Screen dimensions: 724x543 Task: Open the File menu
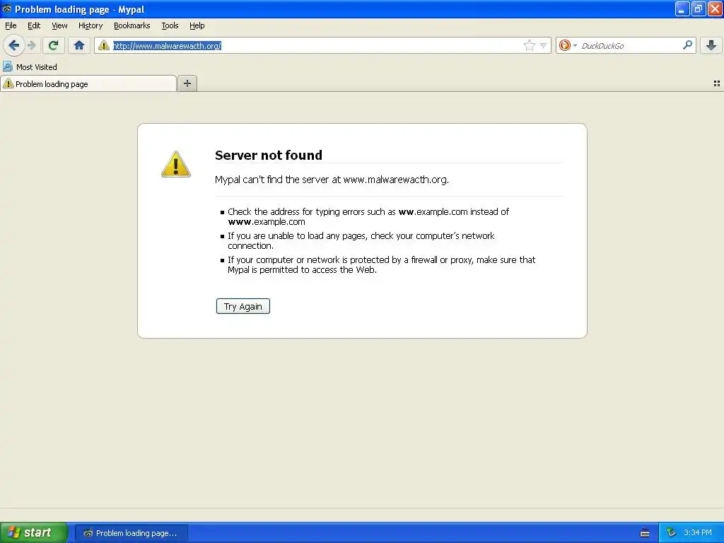tap(11, 25)
